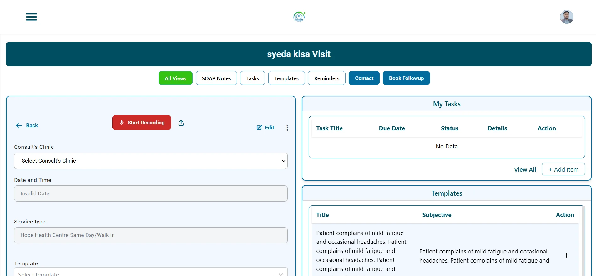Open the Select template dropdown
The image size is (596, 276).
[150, 273]
